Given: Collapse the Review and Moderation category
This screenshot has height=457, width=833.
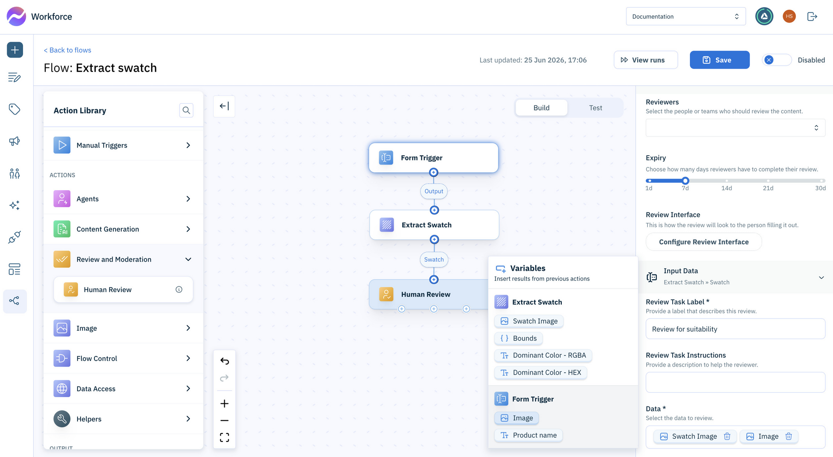Looking at the screenshot, I should pos(123,259).
